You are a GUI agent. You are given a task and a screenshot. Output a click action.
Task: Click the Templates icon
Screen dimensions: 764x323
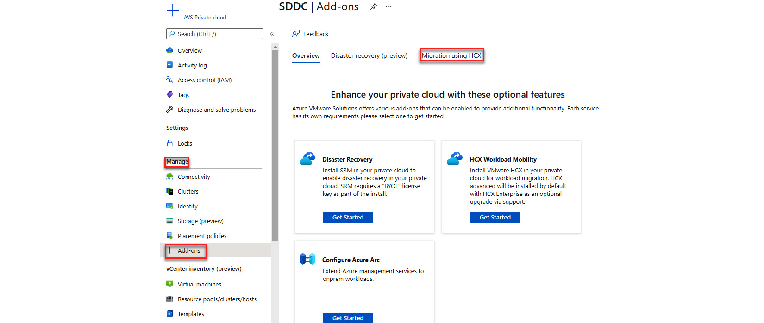[170, 314]
